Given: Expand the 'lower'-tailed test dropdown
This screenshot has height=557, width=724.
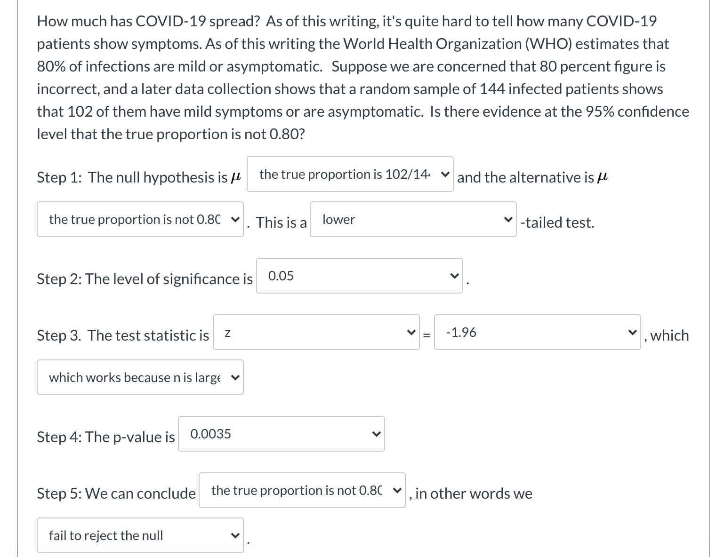Looking at the screenshot, I should coord(412,219).
